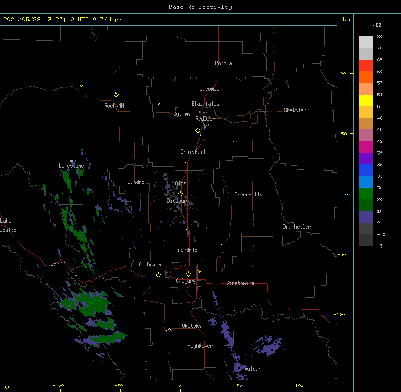Click the Sylvan label on the map

tap(181, 114)
